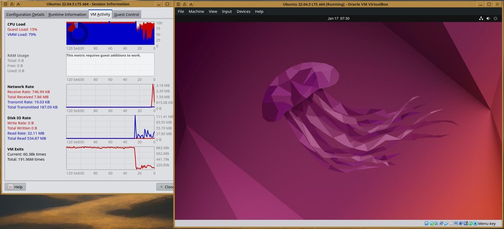Viewport: 504px width, 229px height.
Task: Open the USB devices indicator in VM status bar
Action: 446,224
